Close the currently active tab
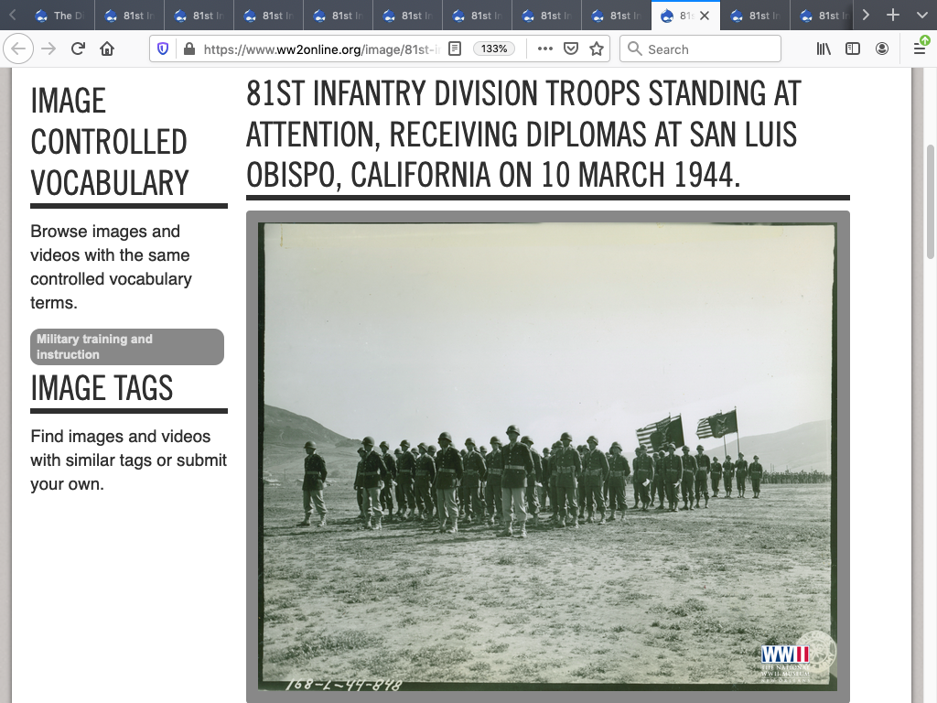Screen dimensions: 937x703 click(705, 16)
